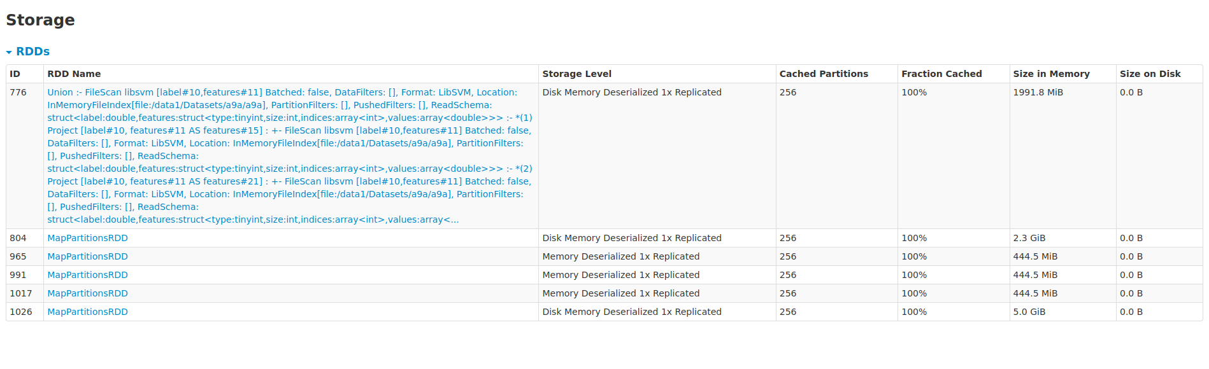This screenshot has width=1209, height=369.
Task: Select the 5.0 GiB size cell
Action: tap(1062, 312)
